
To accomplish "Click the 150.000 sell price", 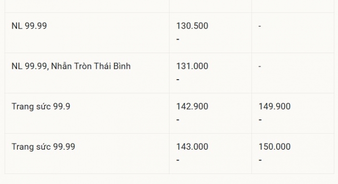I will (275, 147).
